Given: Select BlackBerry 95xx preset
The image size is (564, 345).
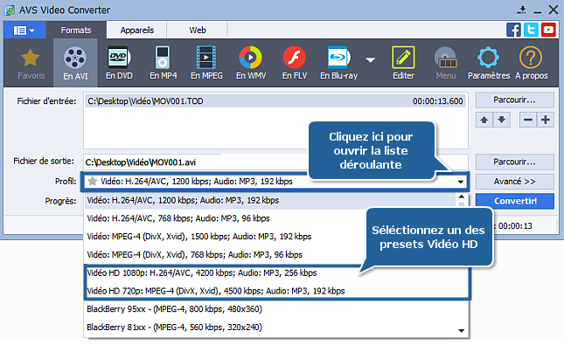Looking at the screenshot, I should (x=276, y=309).
